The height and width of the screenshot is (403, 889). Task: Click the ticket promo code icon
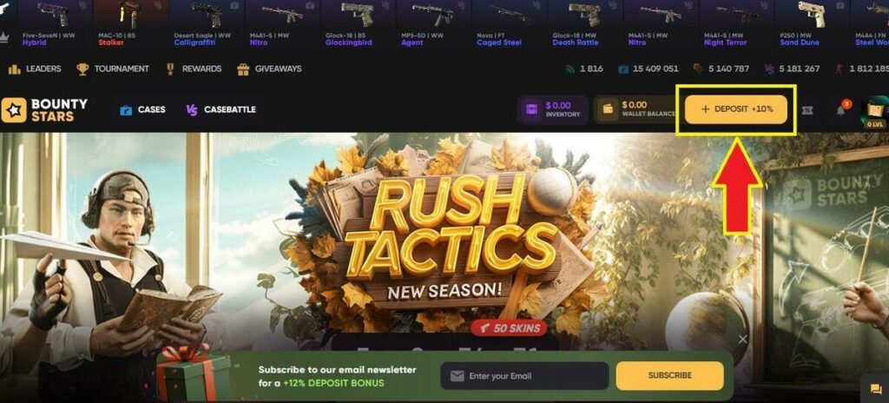point(807,110)
